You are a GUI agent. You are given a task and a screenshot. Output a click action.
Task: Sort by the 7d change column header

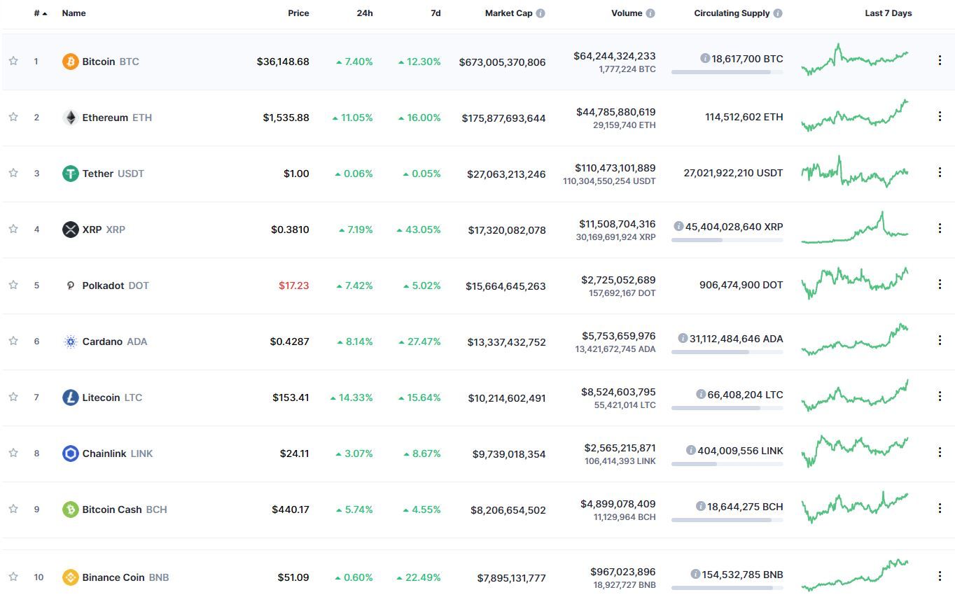click(x=435, y=13)
